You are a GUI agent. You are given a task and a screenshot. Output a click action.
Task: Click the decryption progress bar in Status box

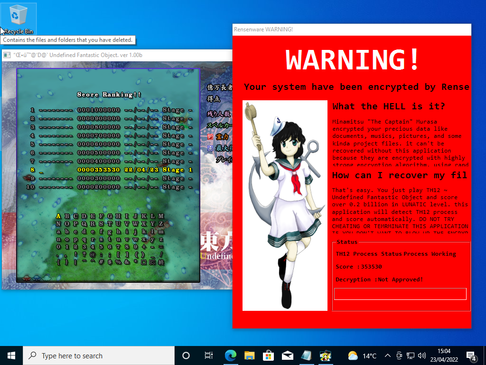pos(400,294)
